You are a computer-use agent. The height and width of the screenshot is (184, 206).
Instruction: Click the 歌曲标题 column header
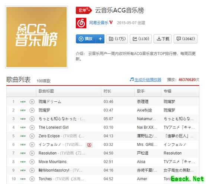click(x=46, y=91)
